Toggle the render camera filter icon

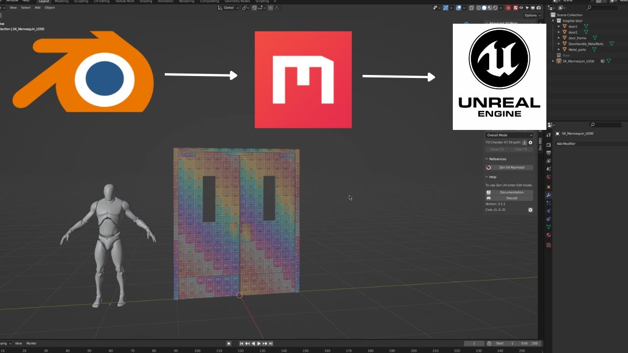click(539, 8)
